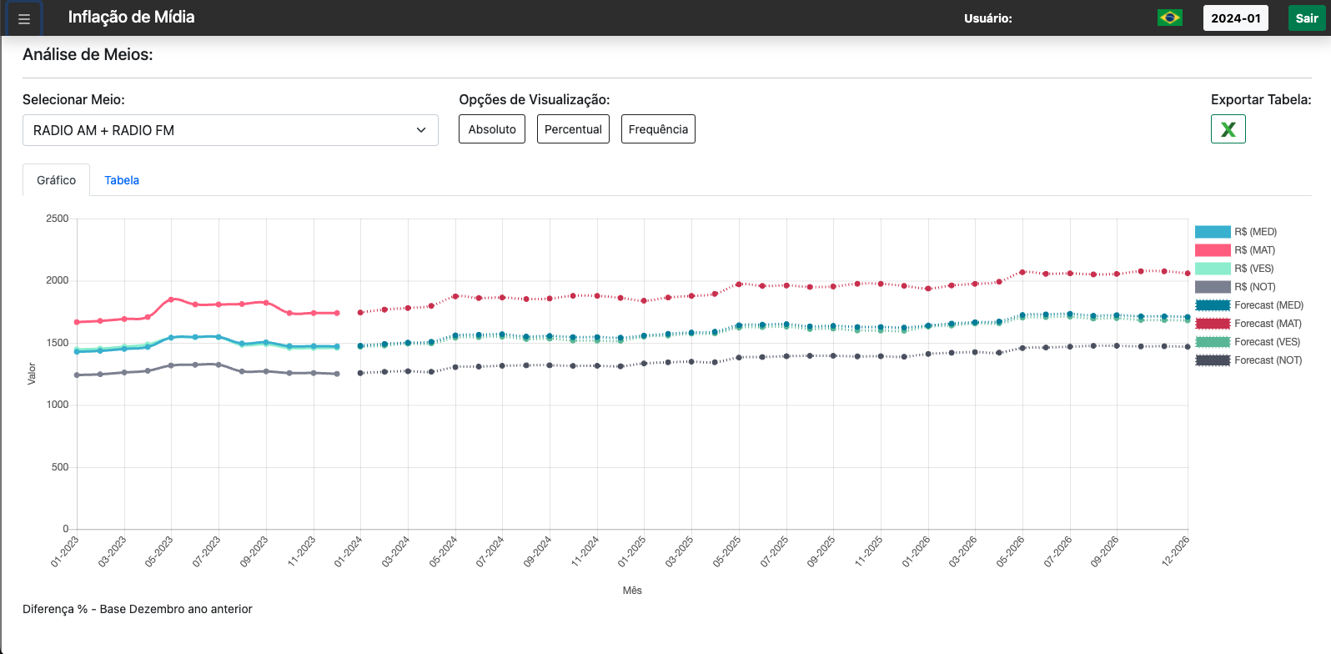Select Absoluto visualization option

tap(492, 129)
